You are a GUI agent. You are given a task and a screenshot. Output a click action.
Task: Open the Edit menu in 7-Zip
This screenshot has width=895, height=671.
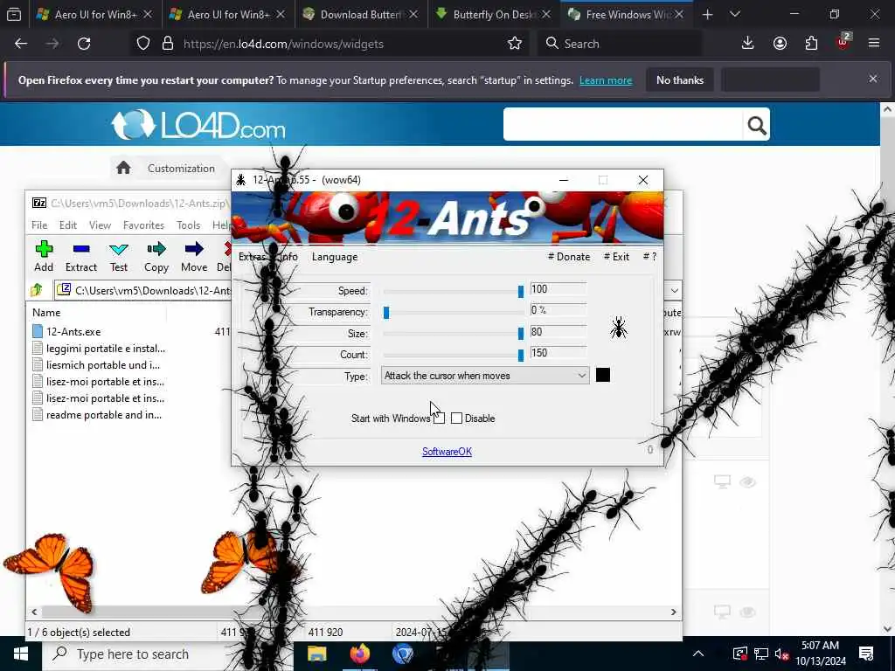68,225
